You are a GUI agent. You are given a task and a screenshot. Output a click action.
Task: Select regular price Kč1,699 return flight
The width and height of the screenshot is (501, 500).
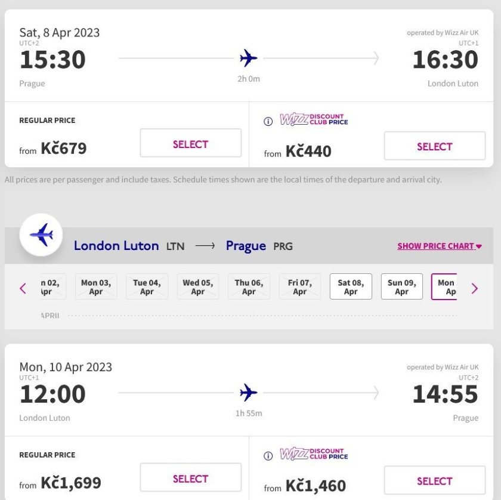[x=191, y=479]
